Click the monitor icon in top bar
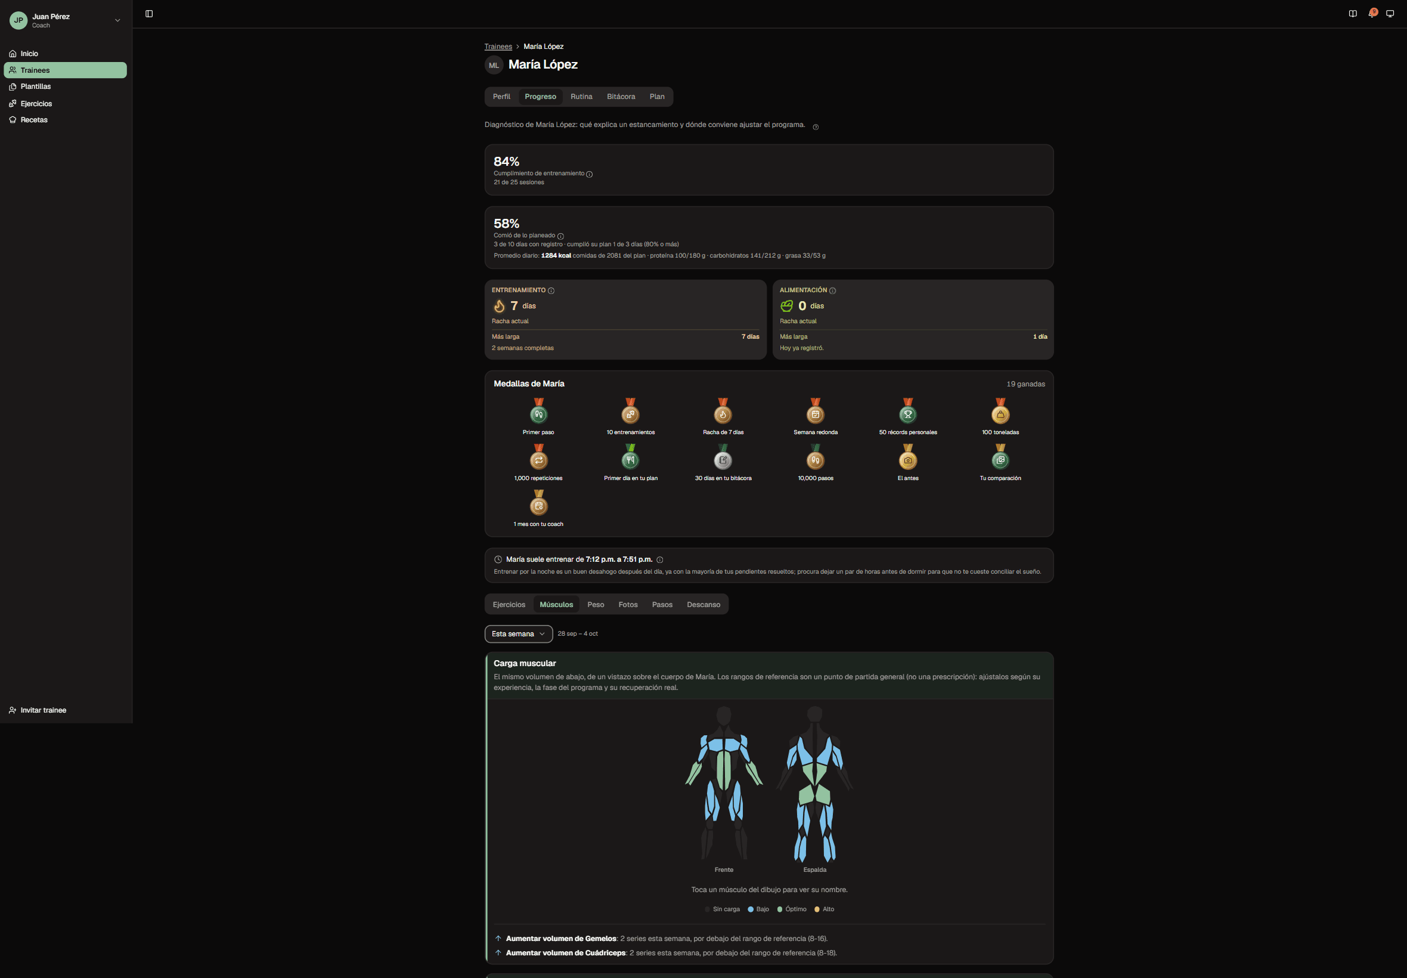This screenshot has width=1407, height=978. 1390,14
